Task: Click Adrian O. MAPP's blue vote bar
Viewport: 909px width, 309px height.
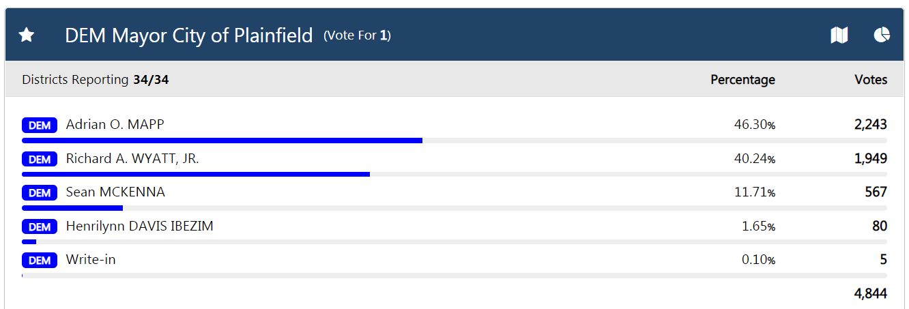Action: click(x=222, y=141)
